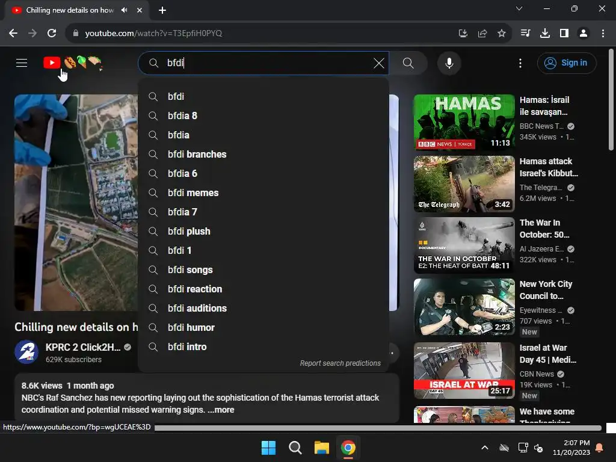Select the 'bfdia 8' suggestion
The height and width of the screenshot is (462, 616).
(x=263, y=116)
